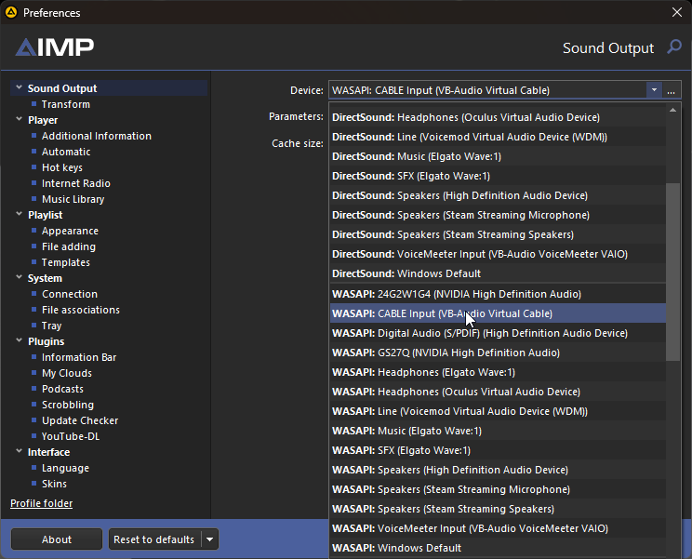This screenshot has width=692, height=559.
Task: Collapse the Interface tree section
Action: [19, 451]
